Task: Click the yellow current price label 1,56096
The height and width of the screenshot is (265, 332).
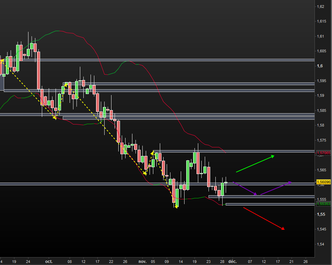Action: [323, 182]
